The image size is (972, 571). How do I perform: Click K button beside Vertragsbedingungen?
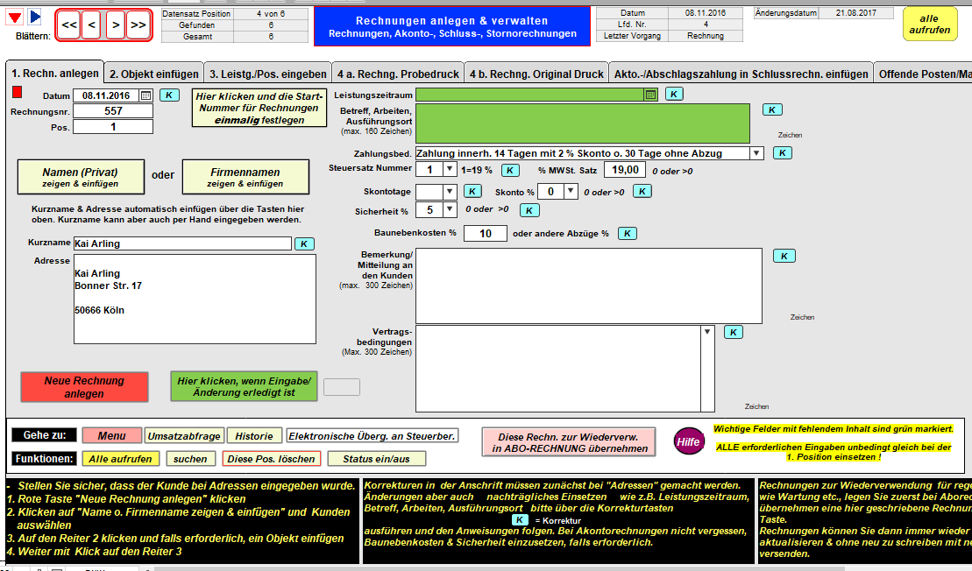pyautogui.click(x=734, y=332)
